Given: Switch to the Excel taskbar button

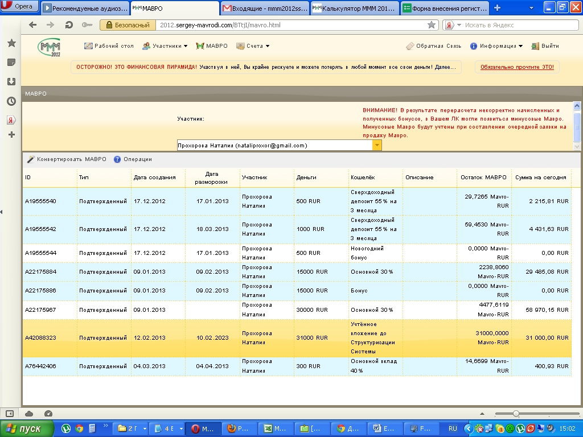Looking at the screenshot, I should pos(276,429).
